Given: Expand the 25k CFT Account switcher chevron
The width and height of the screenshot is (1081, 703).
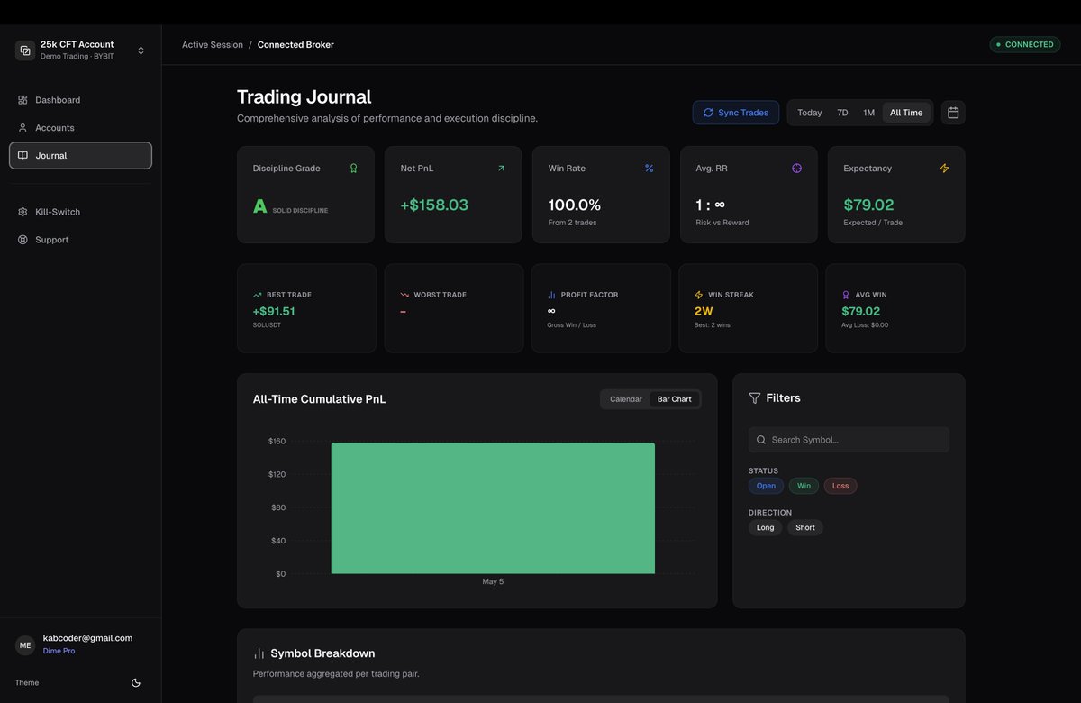Looking at the screenshot, I should [x=141, y=50].
